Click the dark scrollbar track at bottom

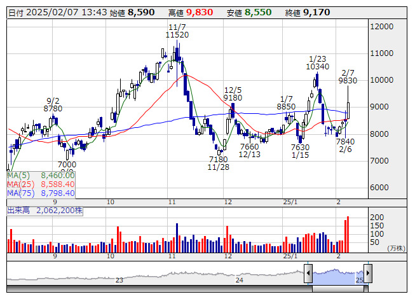160,289
